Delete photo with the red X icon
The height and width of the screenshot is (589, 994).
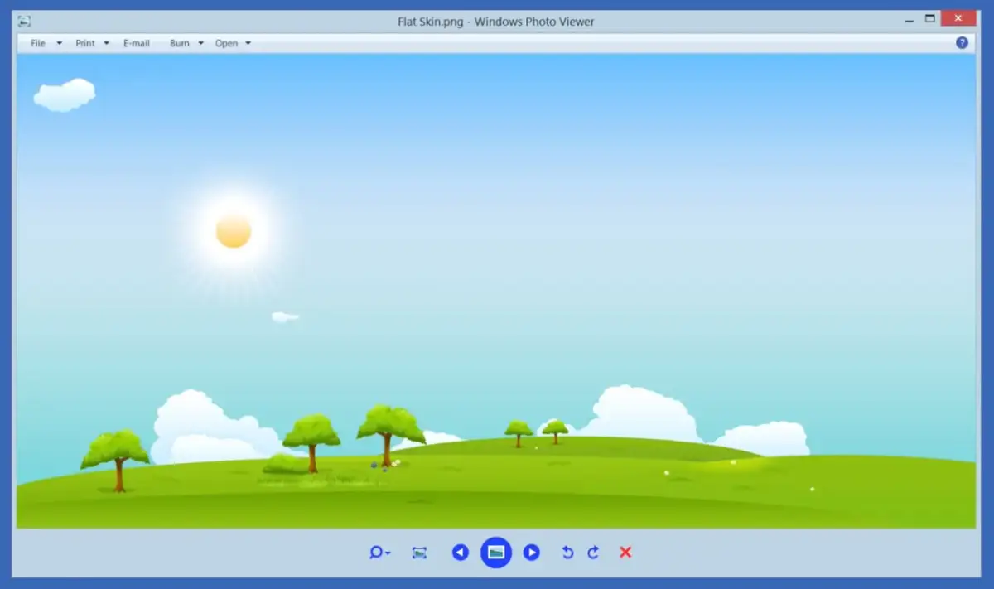[x=625, y=553]
